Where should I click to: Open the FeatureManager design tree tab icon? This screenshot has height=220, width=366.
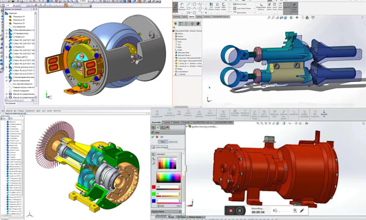coord(175,24)
